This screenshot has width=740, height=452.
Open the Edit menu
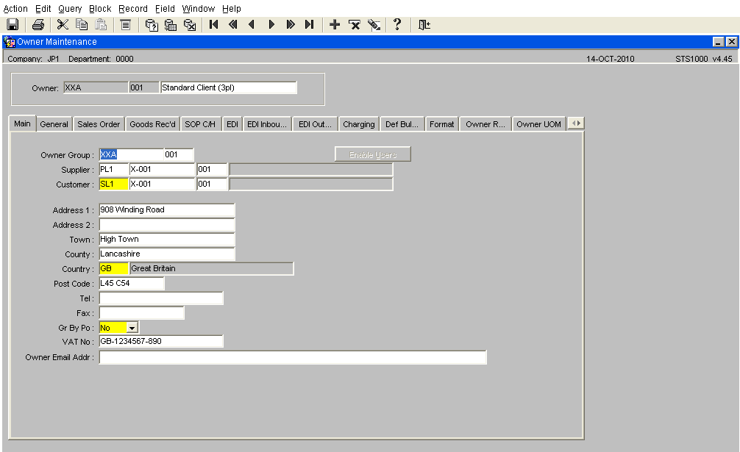43,9
